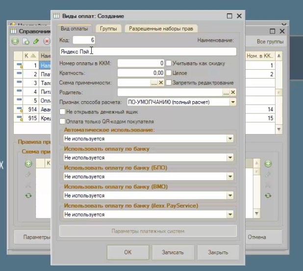Toggle Оплата только QR-кодом покупателя

[62, 121]
